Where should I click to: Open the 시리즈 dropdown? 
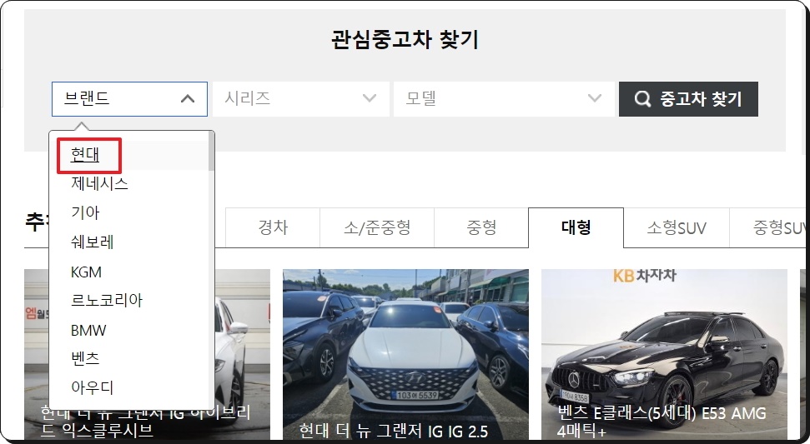pos(300,99)
